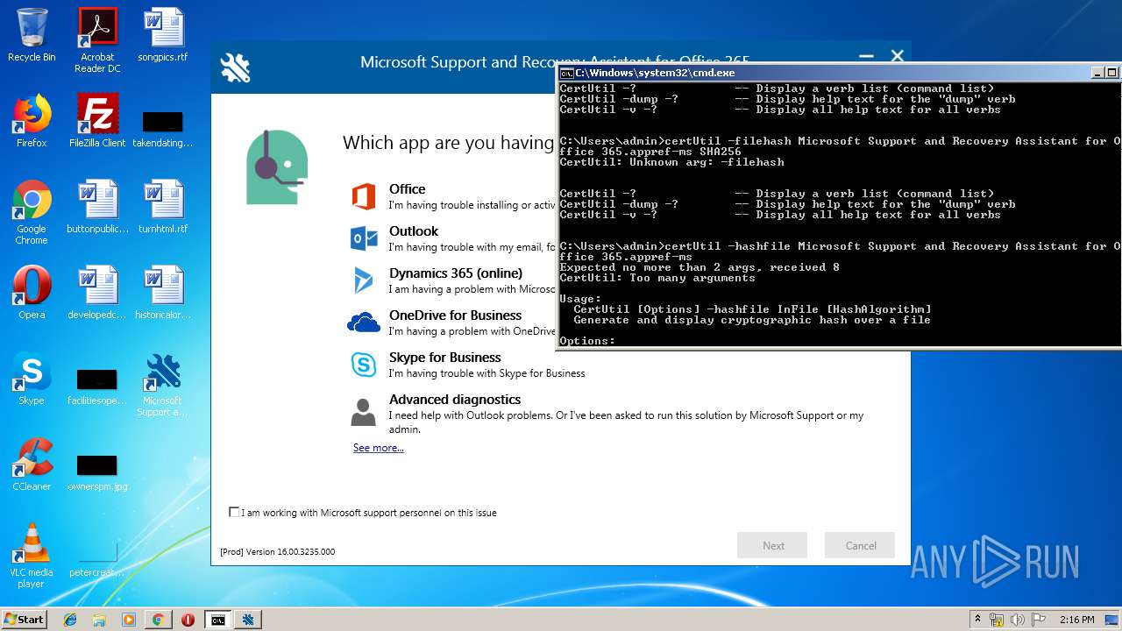Open Windows Explorer from taskbar
Screen dimensions: 1122x631
click(x=99, y=620)
